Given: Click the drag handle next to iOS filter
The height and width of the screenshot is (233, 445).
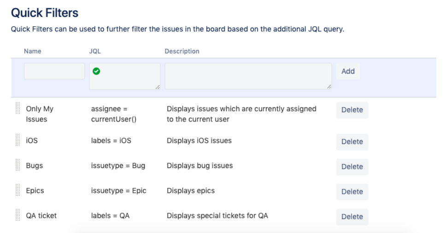Looking at the screenshot, I should tap(18, 140).
